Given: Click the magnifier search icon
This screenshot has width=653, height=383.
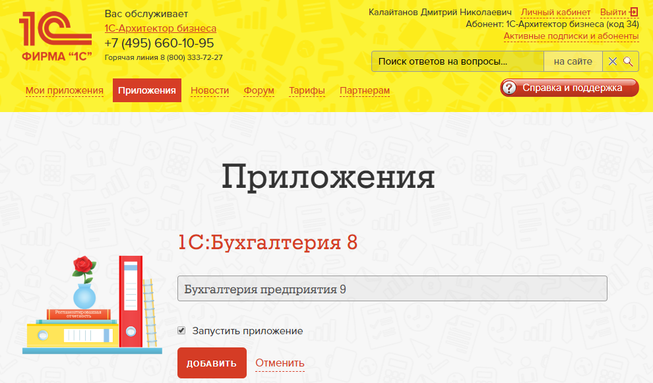Looking at the screenshot, I should (x=628, y=61).
